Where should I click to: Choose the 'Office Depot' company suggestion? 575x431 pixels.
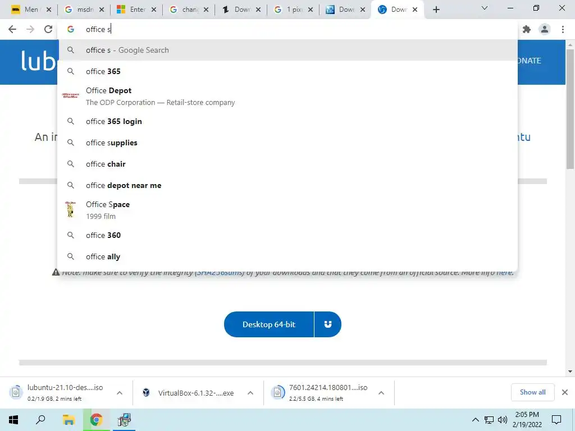click(x=287, y=96)
